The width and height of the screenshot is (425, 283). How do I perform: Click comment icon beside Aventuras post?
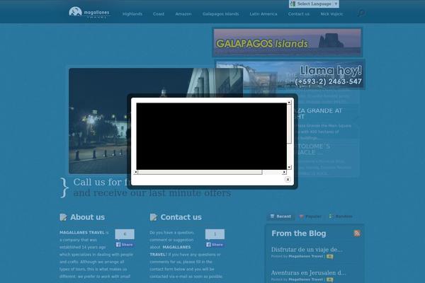tap(329, 279)
